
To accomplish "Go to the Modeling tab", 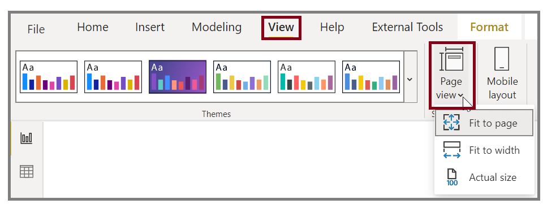I will coord(217,27).
